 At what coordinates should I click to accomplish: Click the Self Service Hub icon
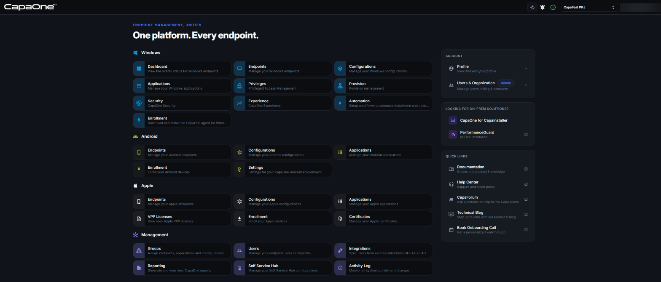pos(239,268)
